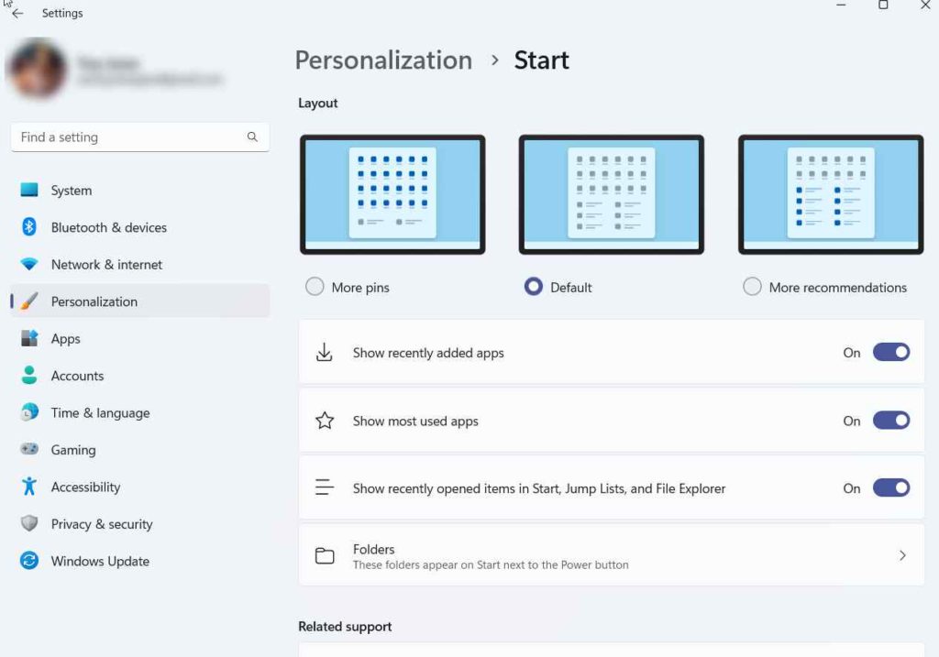This screenshot has height=657, width=939.
Task: Go to Windows Update page
Action: tap(140, 562)
